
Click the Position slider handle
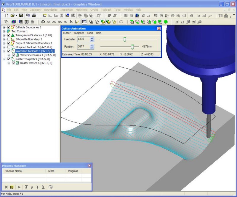point(132,47)
